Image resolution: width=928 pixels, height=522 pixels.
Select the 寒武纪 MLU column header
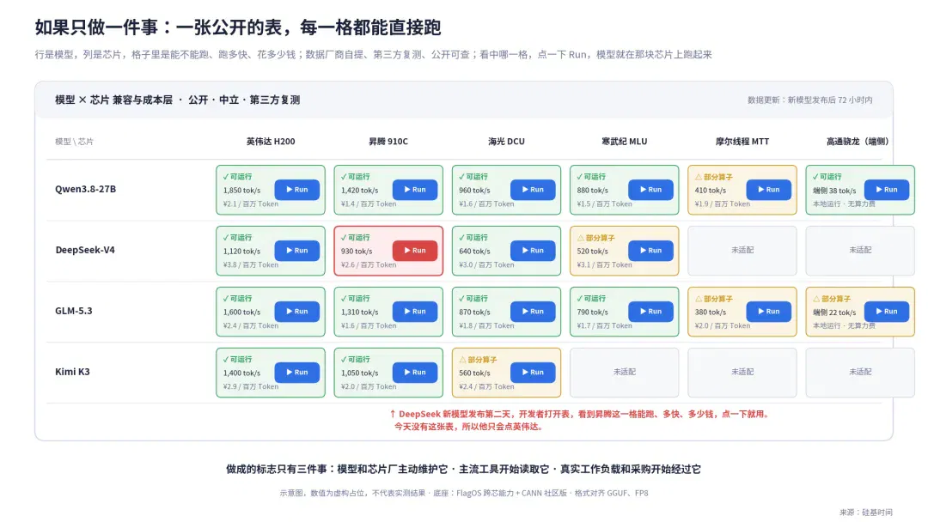pyautogui.click(x=625, y=142)
